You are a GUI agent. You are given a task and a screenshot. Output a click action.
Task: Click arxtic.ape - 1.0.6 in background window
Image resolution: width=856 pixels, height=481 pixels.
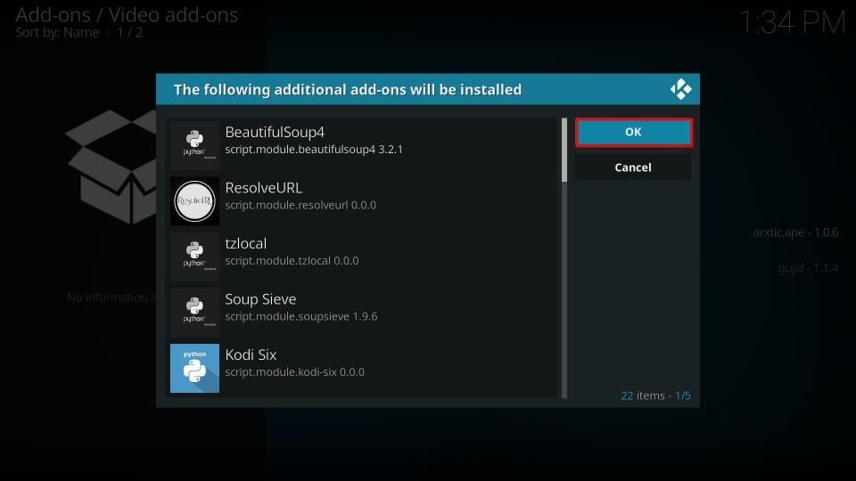(795, 232)
